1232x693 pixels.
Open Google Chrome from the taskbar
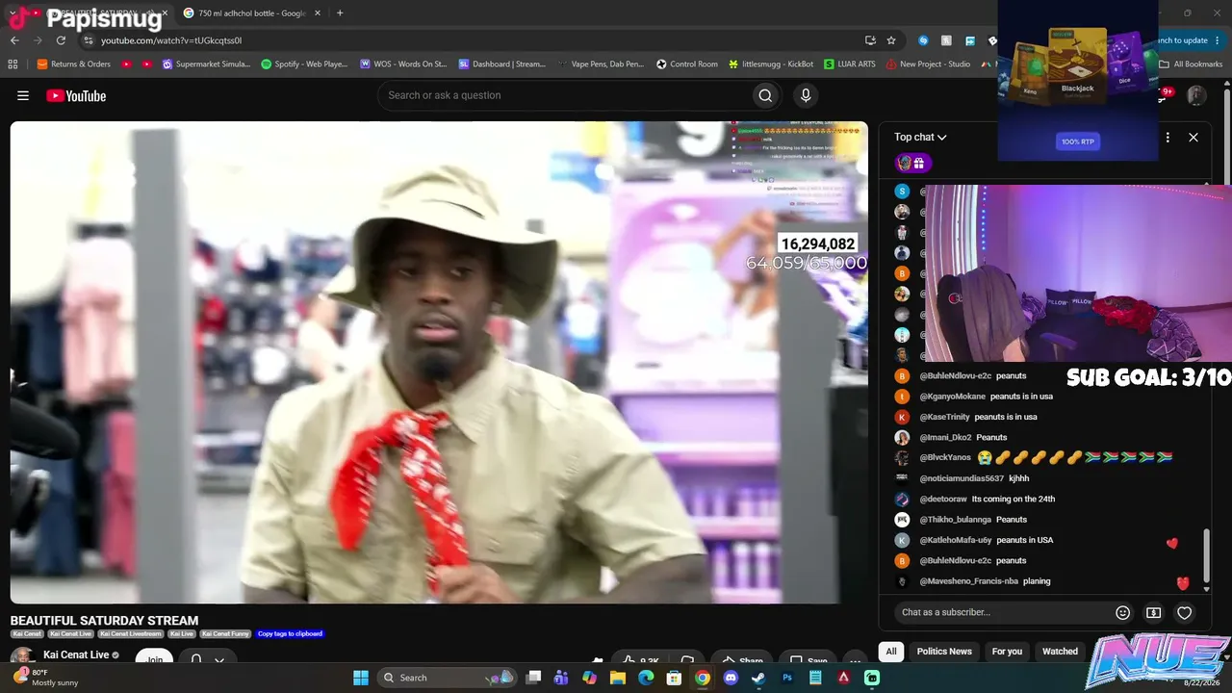(703, 678)
